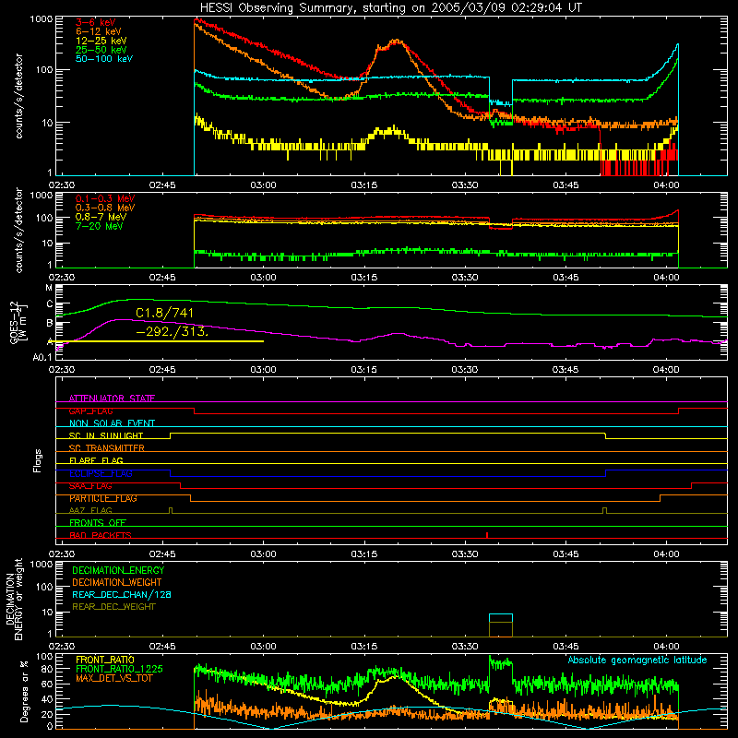Screen dimensions: 738x738
Task: Select the GAP_FLAG label
Action: [x=90, y=411]
